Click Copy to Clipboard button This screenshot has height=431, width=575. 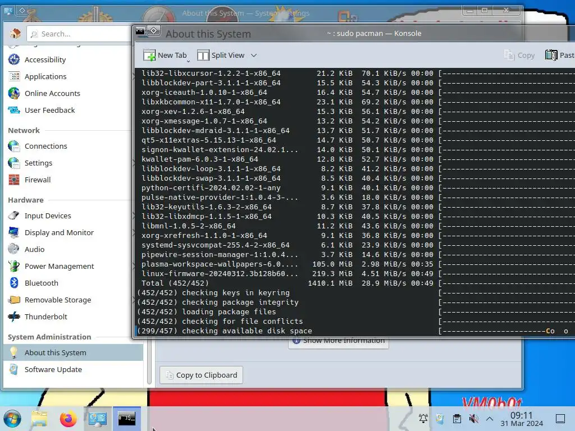[x=202, y=375]
